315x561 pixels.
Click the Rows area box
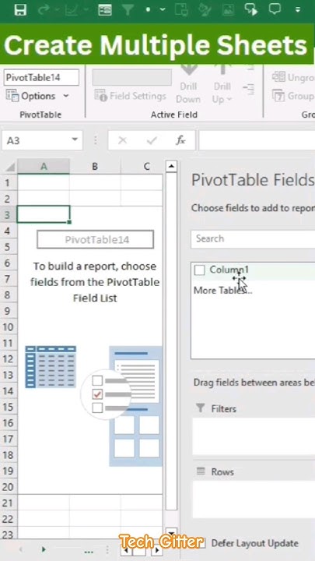254,499
